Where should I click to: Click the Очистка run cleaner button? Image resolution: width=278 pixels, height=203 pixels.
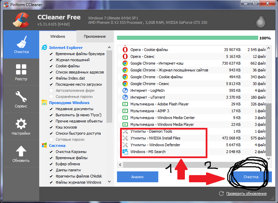(251, 177)
